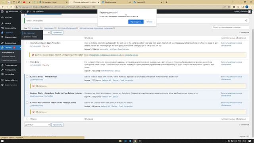Click the WordPress logo in admin bar

pos(2,12)
